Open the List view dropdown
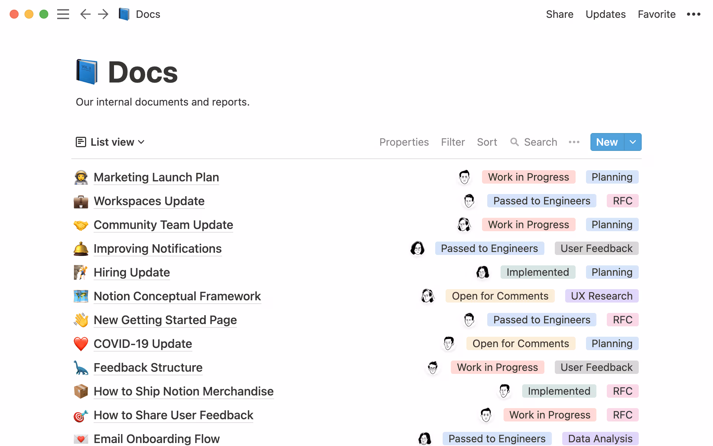Viewport: 713px width, 446px height. pos(110,142)
